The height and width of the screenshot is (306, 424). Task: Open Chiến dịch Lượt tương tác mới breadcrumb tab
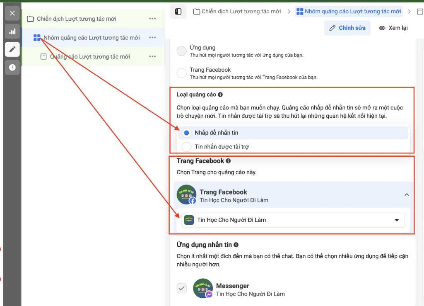237,11
